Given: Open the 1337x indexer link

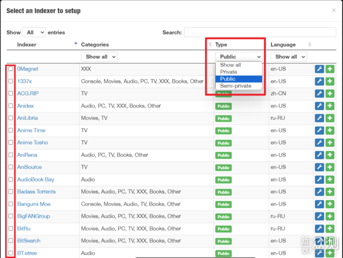Looking at the screenshot, I should (24, 81).
